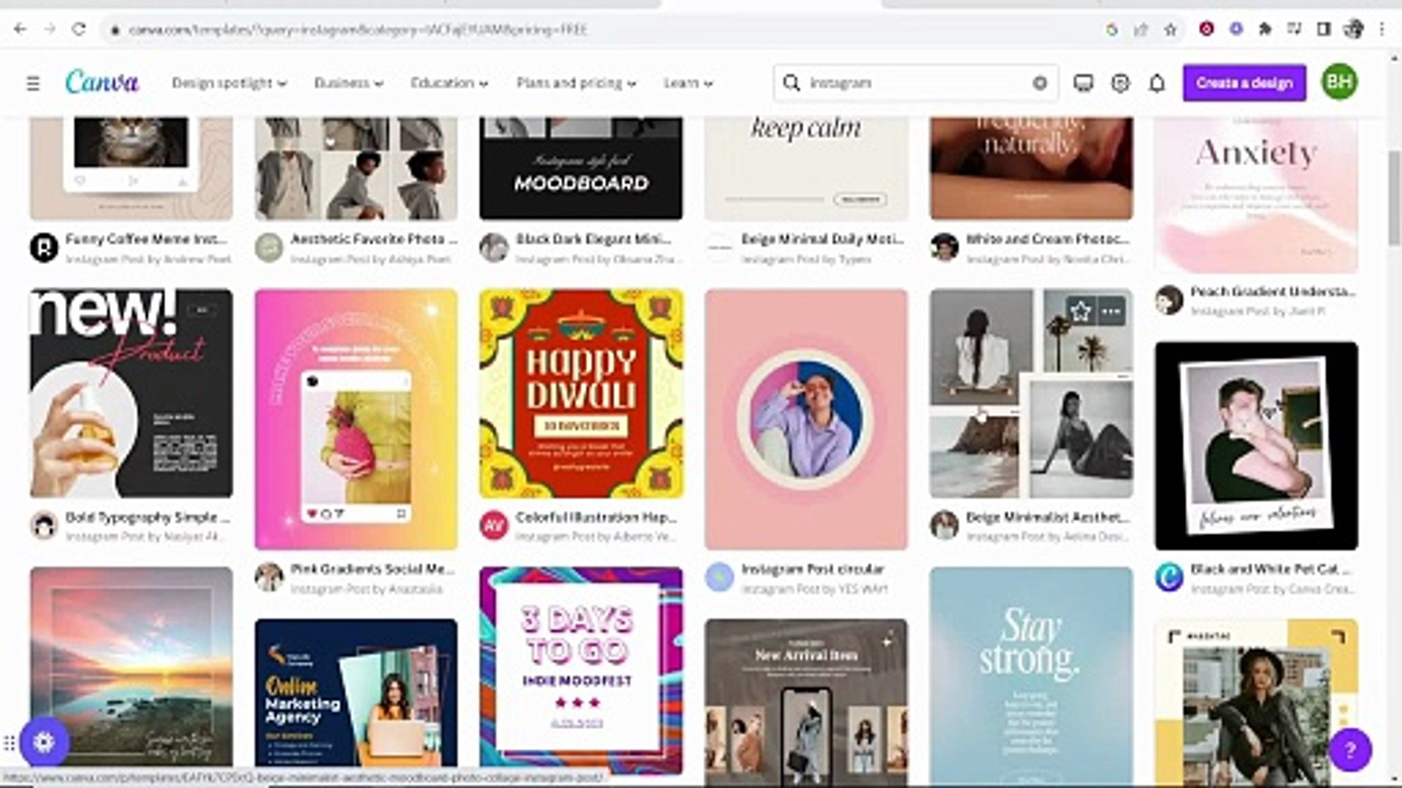
Task: Open the hamburger menu beside the Canva logo
Action: [33, 83]
